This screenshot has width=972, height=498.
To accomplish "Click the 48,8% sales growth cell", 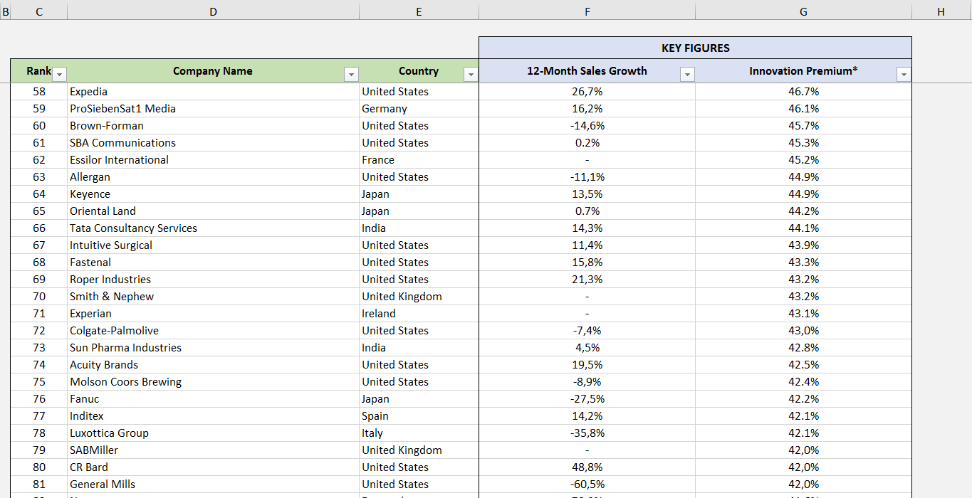I will click(x=587, y=467).
